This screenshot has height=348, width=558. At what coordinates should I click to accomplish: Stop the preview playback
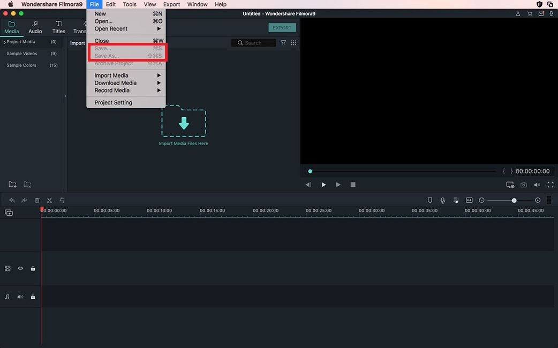click(353, 184)
